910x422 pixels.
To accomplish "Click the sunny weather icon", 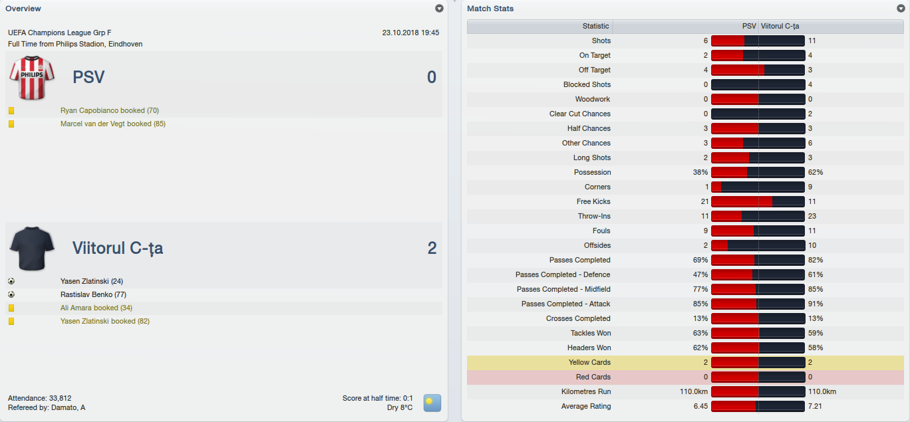I will 432,403.
